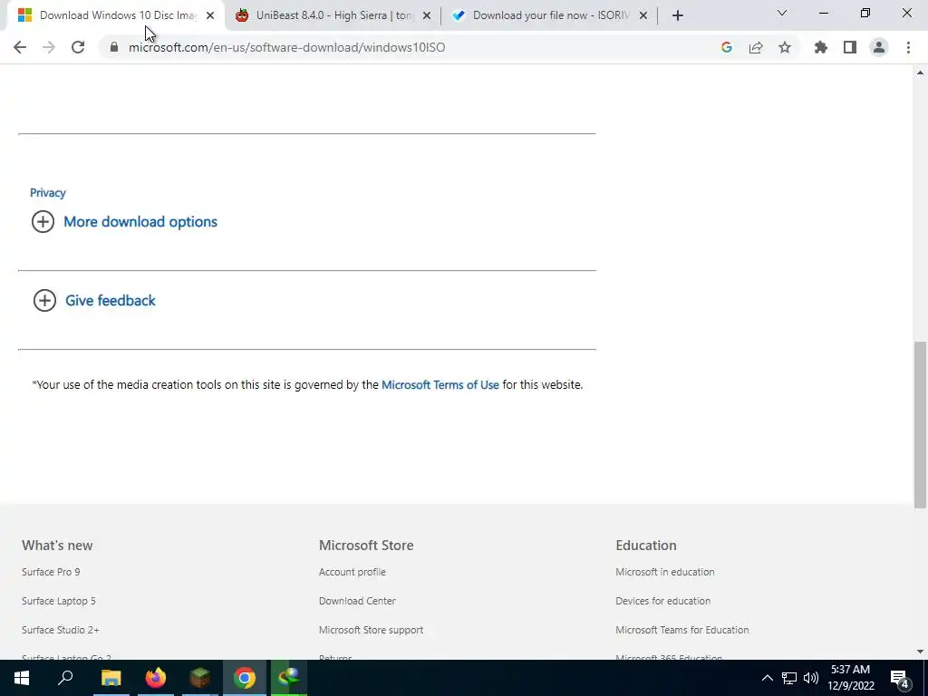The image size is (928, 696).
Task: Share this page using the share icon
Action: tap(756, 47)
